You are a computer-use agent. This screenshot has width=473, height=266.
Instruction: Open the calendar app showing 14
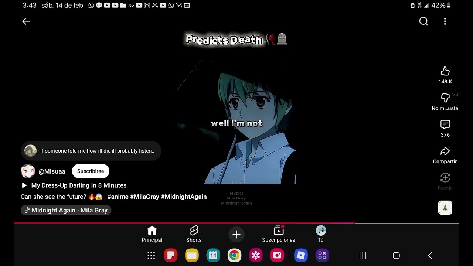(213, 255)
